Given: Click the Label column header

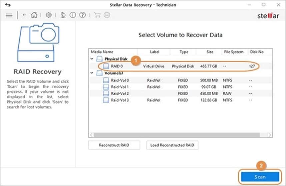Looking at the screenshot, I should 154,52.
